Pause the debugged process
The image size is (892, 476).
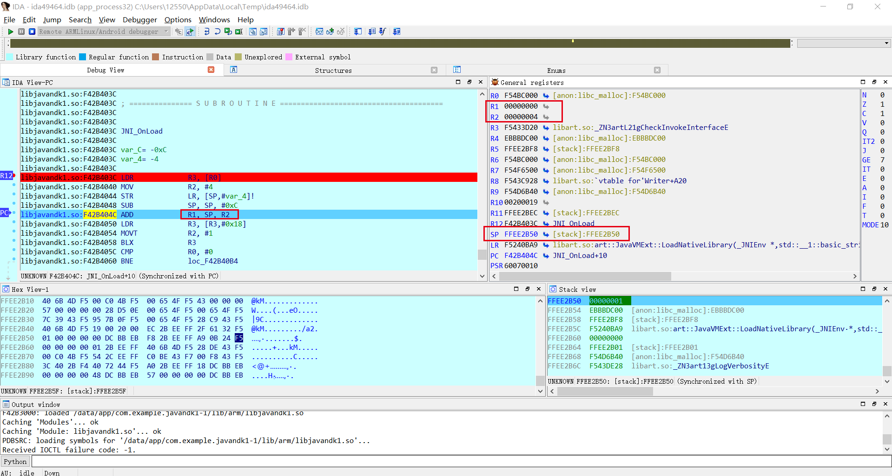[x=21, y=32]
